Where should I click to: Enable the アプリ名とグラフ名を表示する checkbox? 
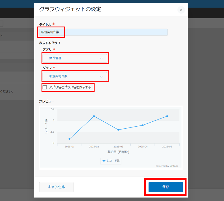(x=45, y=87)
